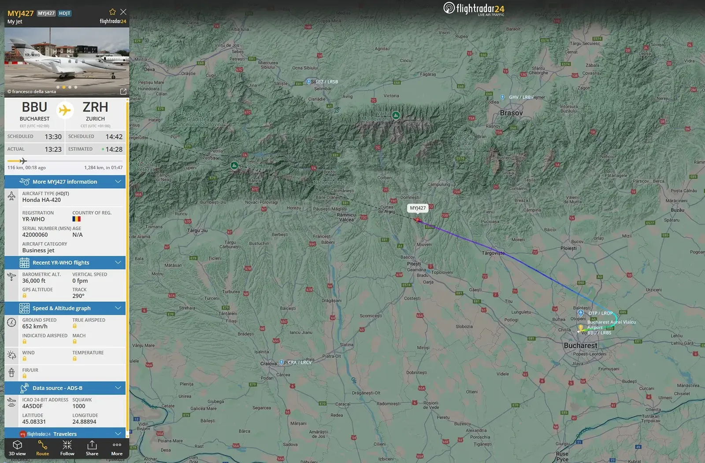705x463 pixels.
Task: Select SBZ / LRSB airport marker
Action: [308, 81]
